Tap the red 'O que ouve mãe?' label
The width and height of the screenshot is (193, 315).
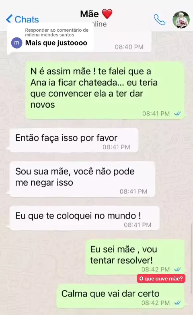pyautogui.click(x=161, y=279)
